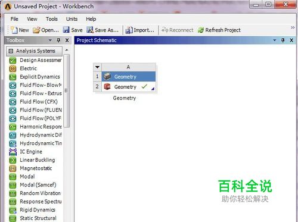This screenshot has width=298, height=222.
Task: Click the Rigid Dynamics icon
Action: [13, 210]
